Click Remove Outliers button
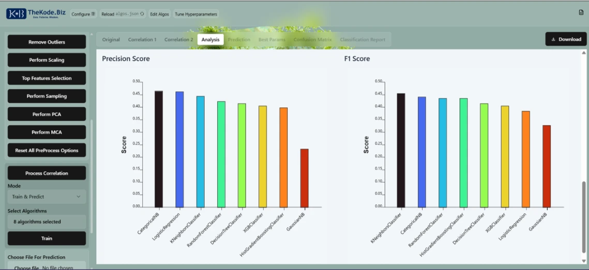This screenshot has width=589, height=270. [x=47, y=42]
